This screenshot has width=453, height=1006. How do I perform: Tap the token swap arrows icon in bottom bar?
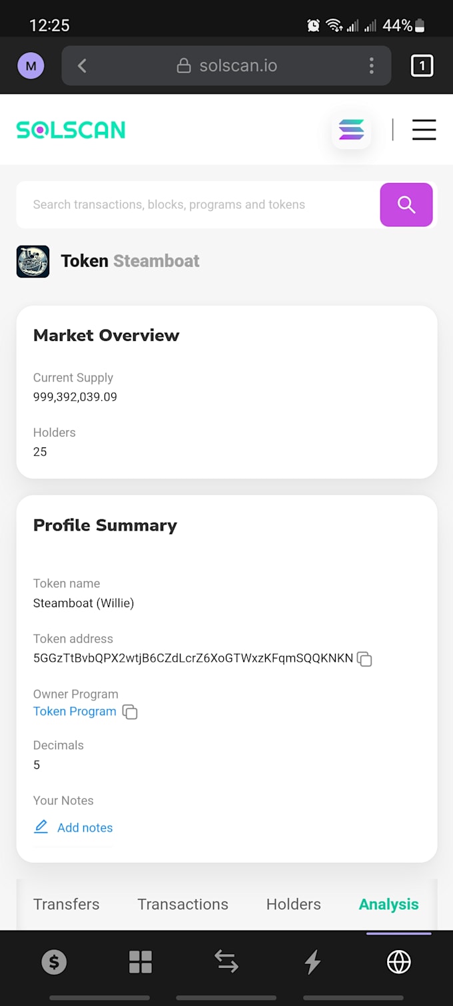tap(226, 961)
